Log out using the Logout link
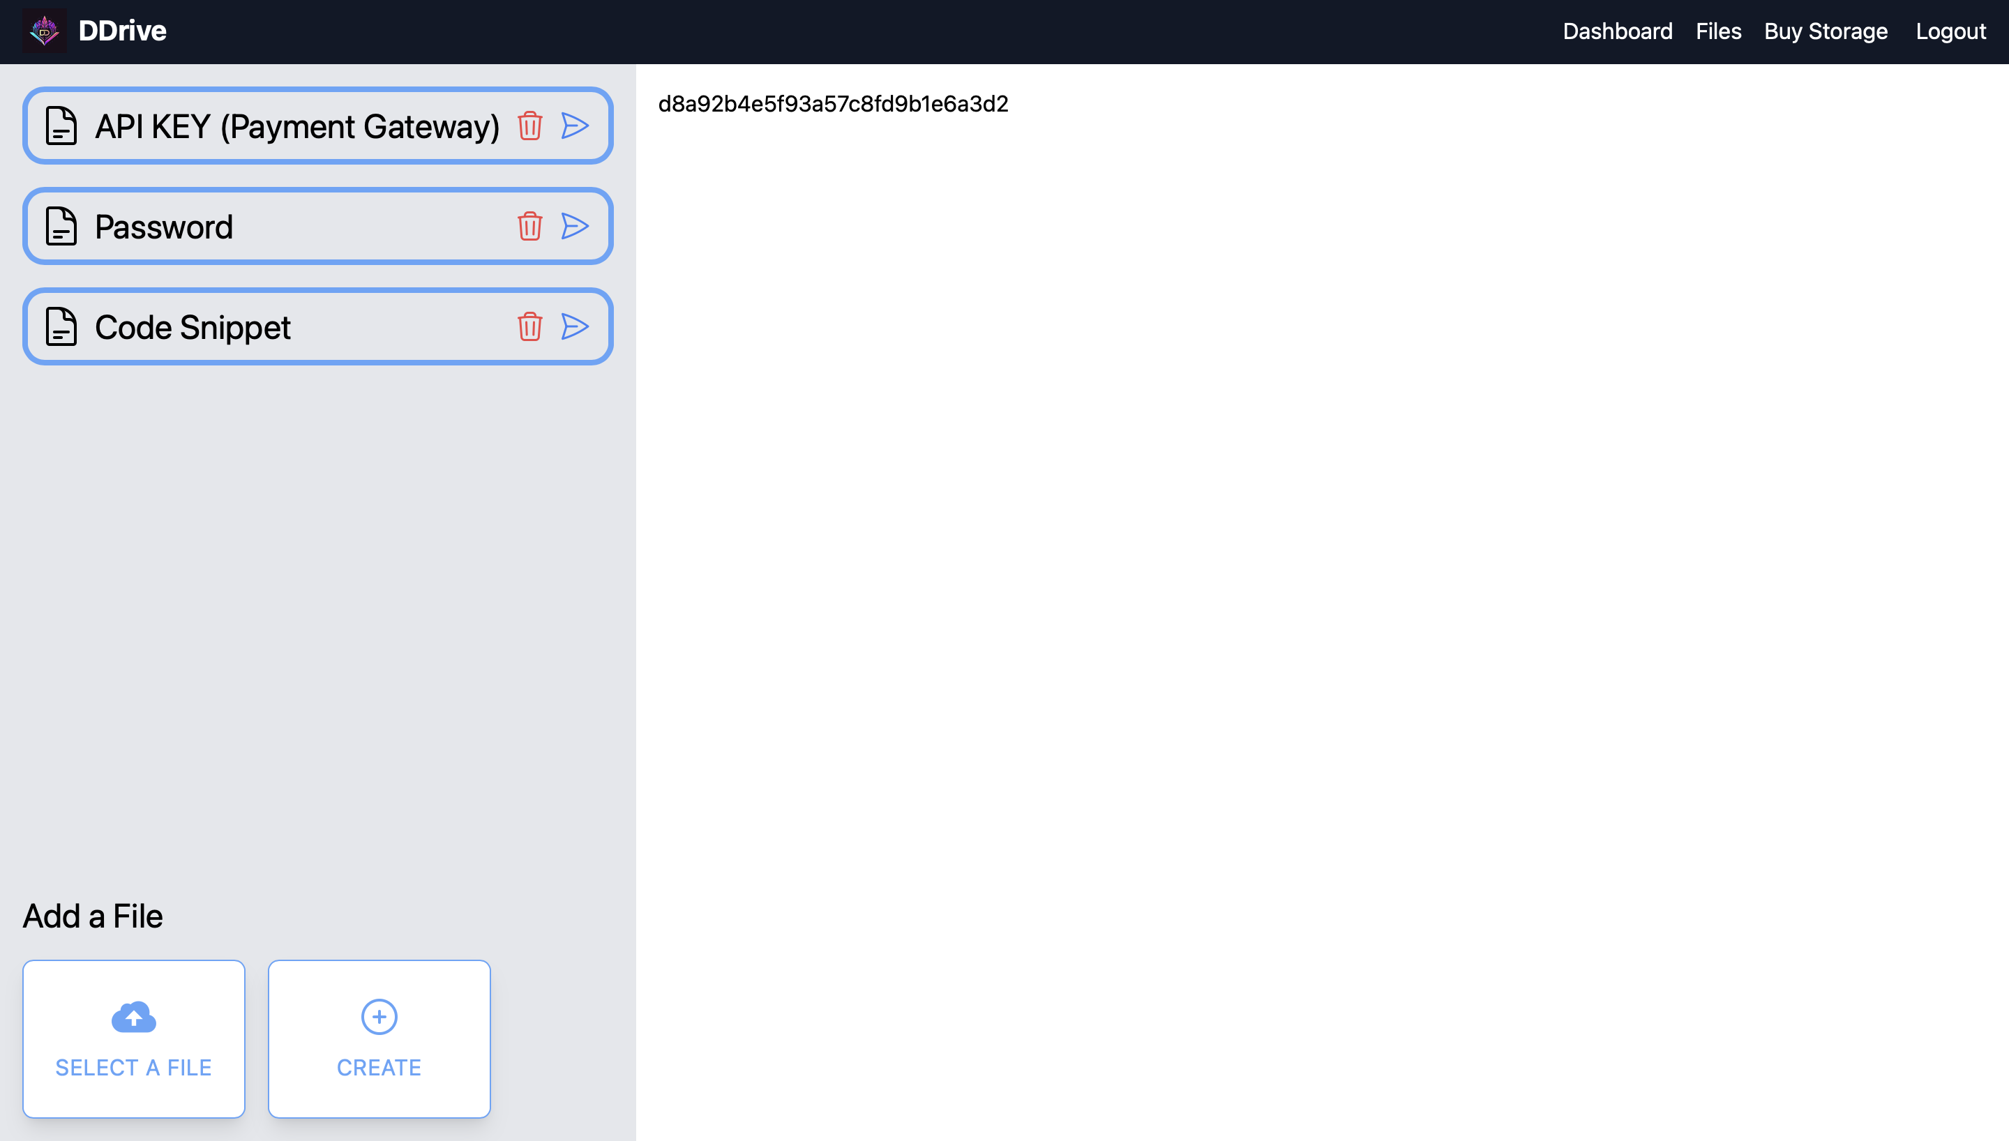Screen dimensions: 2009x1141 [x=1950, y=31]
